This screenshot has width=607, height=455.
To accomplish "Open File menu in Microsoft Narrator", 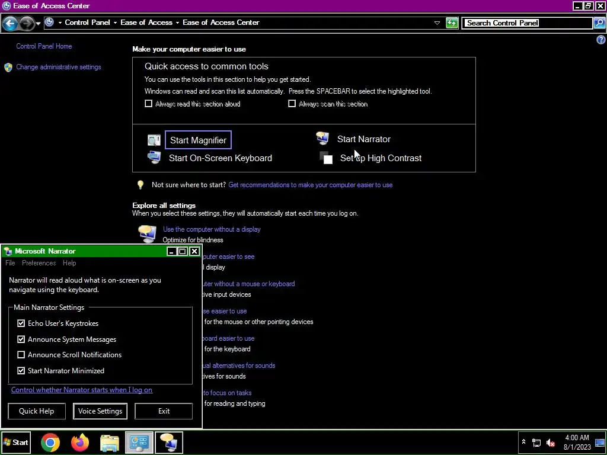I will [10, 263].
